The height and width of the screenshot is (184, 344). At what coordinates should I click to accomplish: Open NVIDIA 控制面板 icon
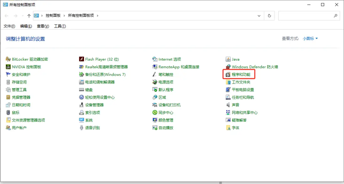pos(8,67)
